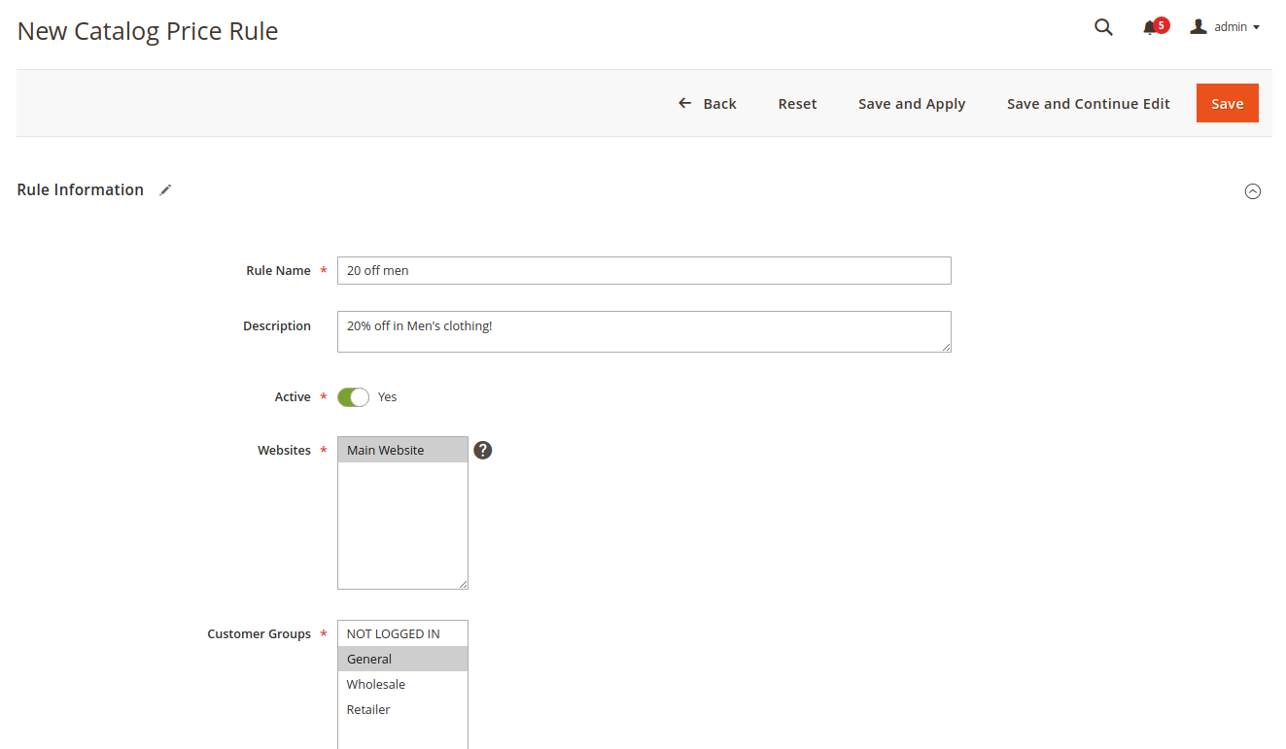1286x749 pixels.
Task: Select Main Website in Websites list
Action: point(402,450)
